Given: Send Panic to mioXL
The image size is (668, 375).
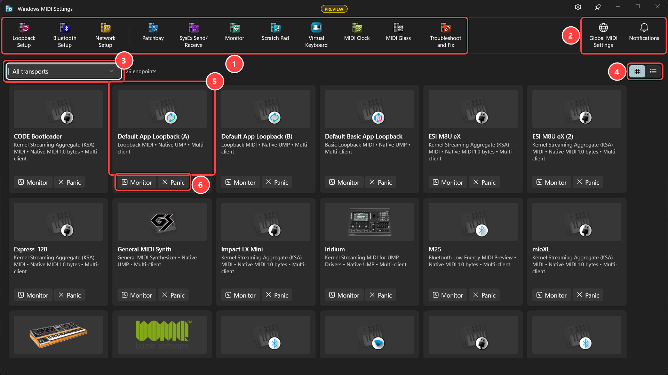Looking at the screenshot, I should (588, 295).
